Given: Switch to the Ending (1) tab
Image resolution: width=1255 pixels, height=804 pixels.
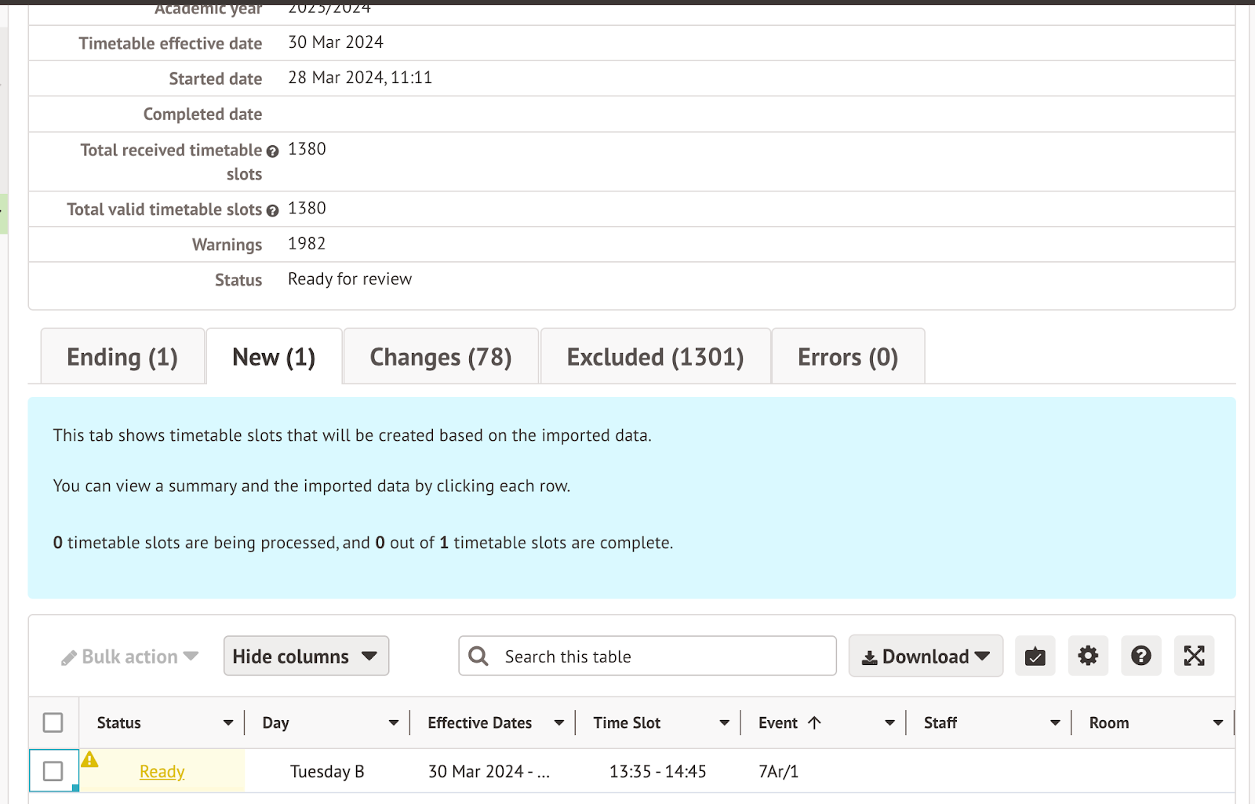Looking at the screenshot, I should pos(122,357).
